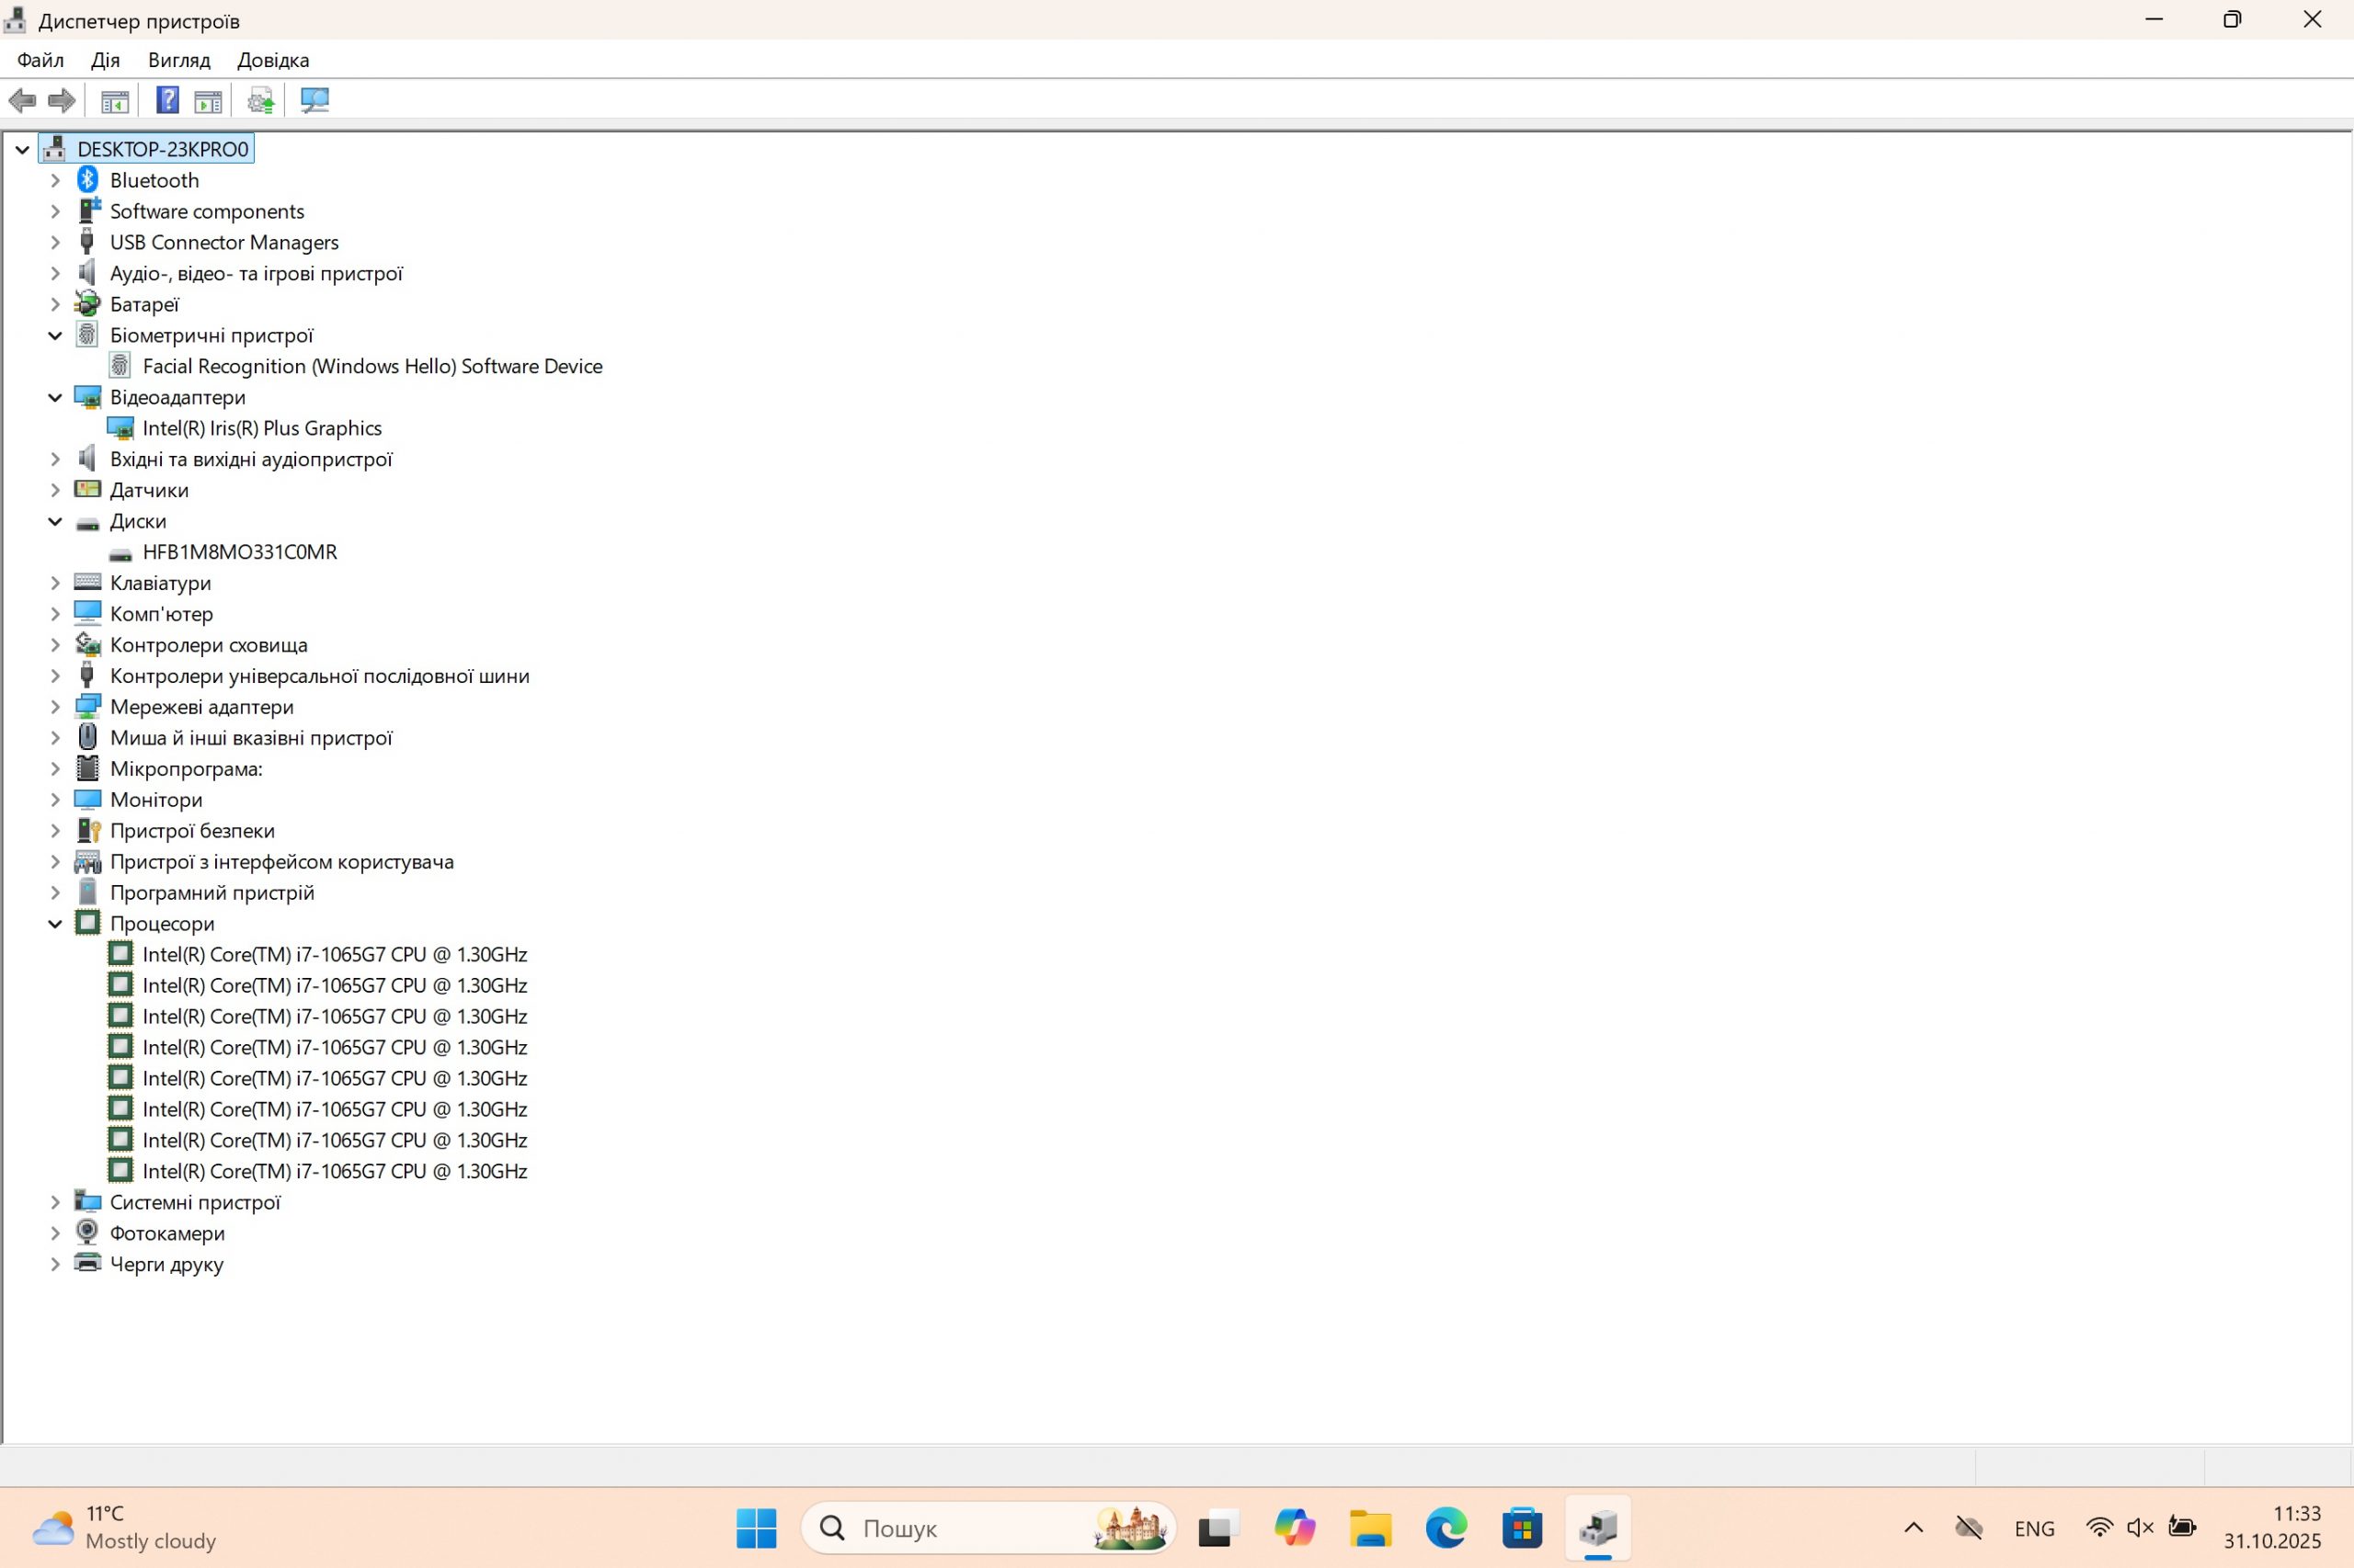Select Intel(R) Iris(R) Plus Graphics device
Image resolution: width=2354 pixels, height=1568 pixels.
pyautogui.click(x=262, y=428)
